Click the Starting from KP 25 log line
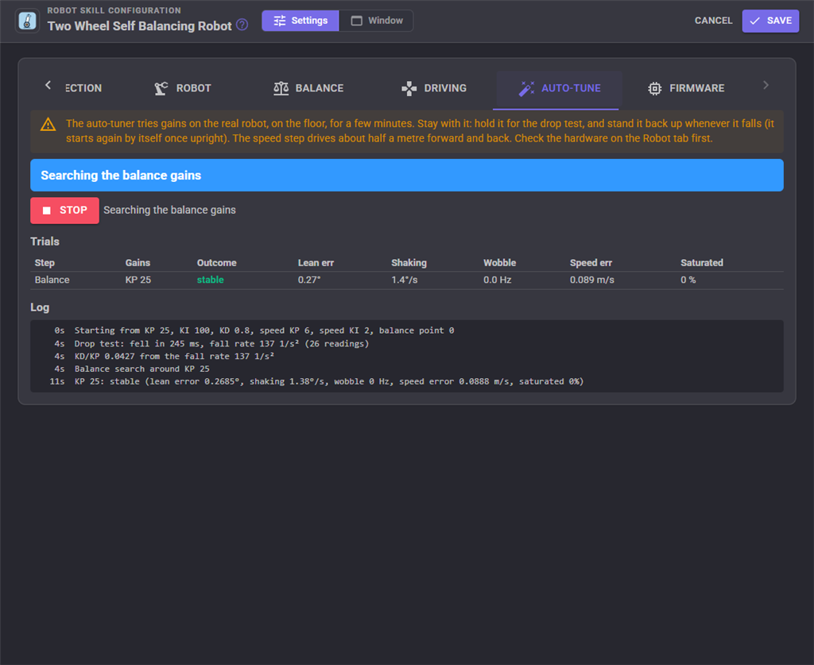 [264, 331]
